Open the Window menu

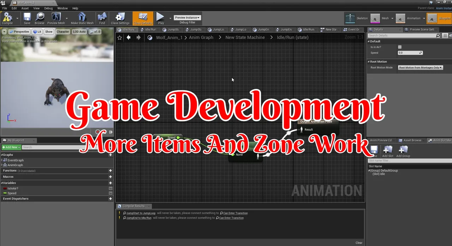click(63, 8)
